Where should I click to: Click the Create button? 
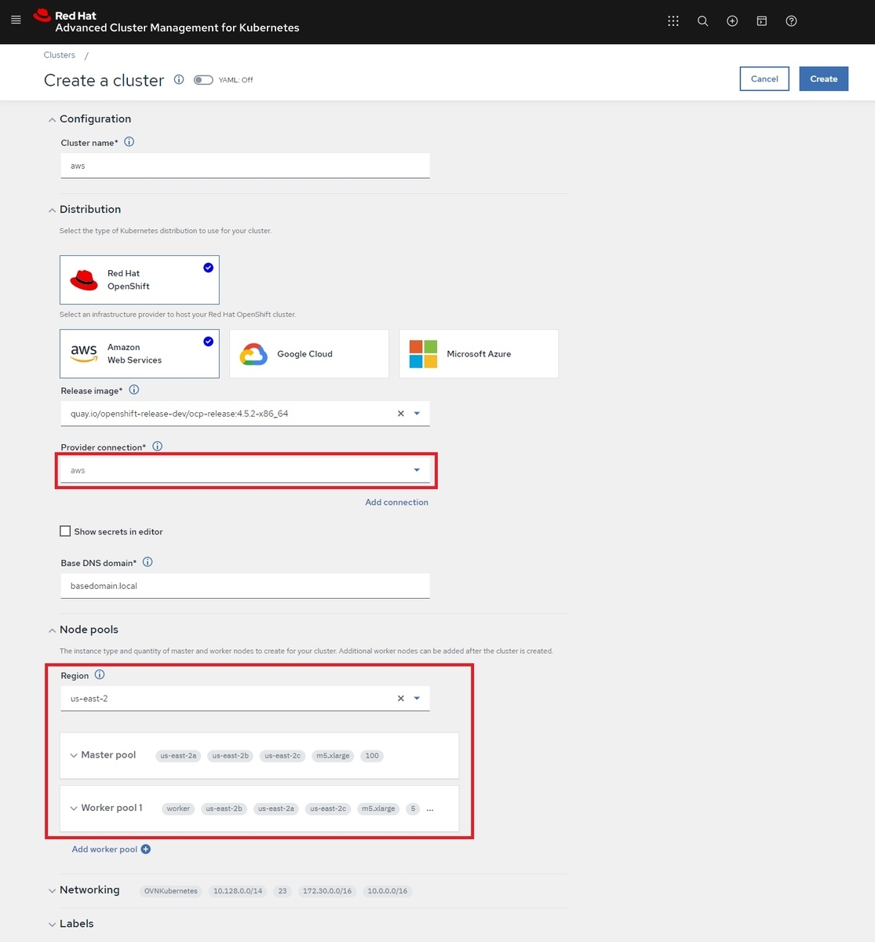pos(824,78)
